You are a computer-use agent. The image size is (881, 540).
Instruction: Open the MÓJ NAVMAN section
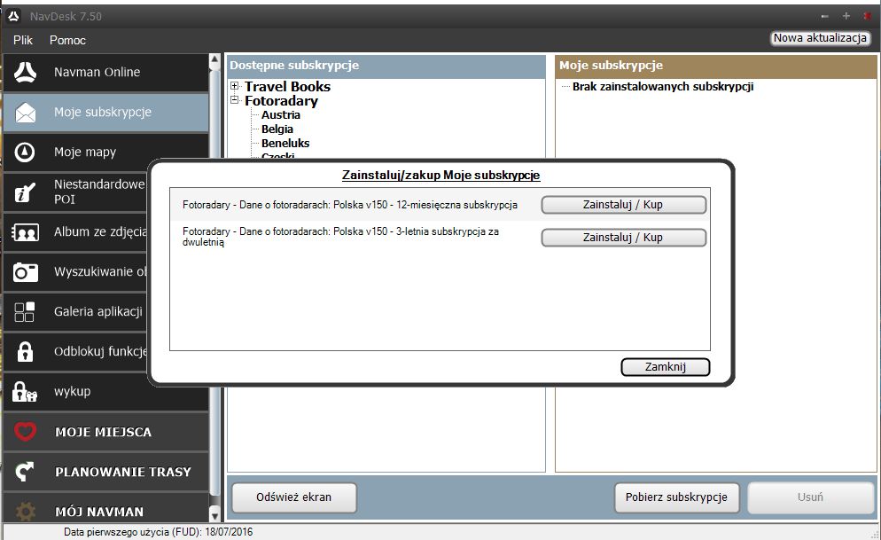point(106,508)
